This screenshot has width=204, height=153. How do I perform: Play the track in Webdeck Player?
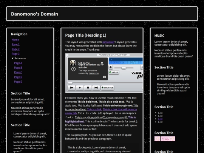80,88
